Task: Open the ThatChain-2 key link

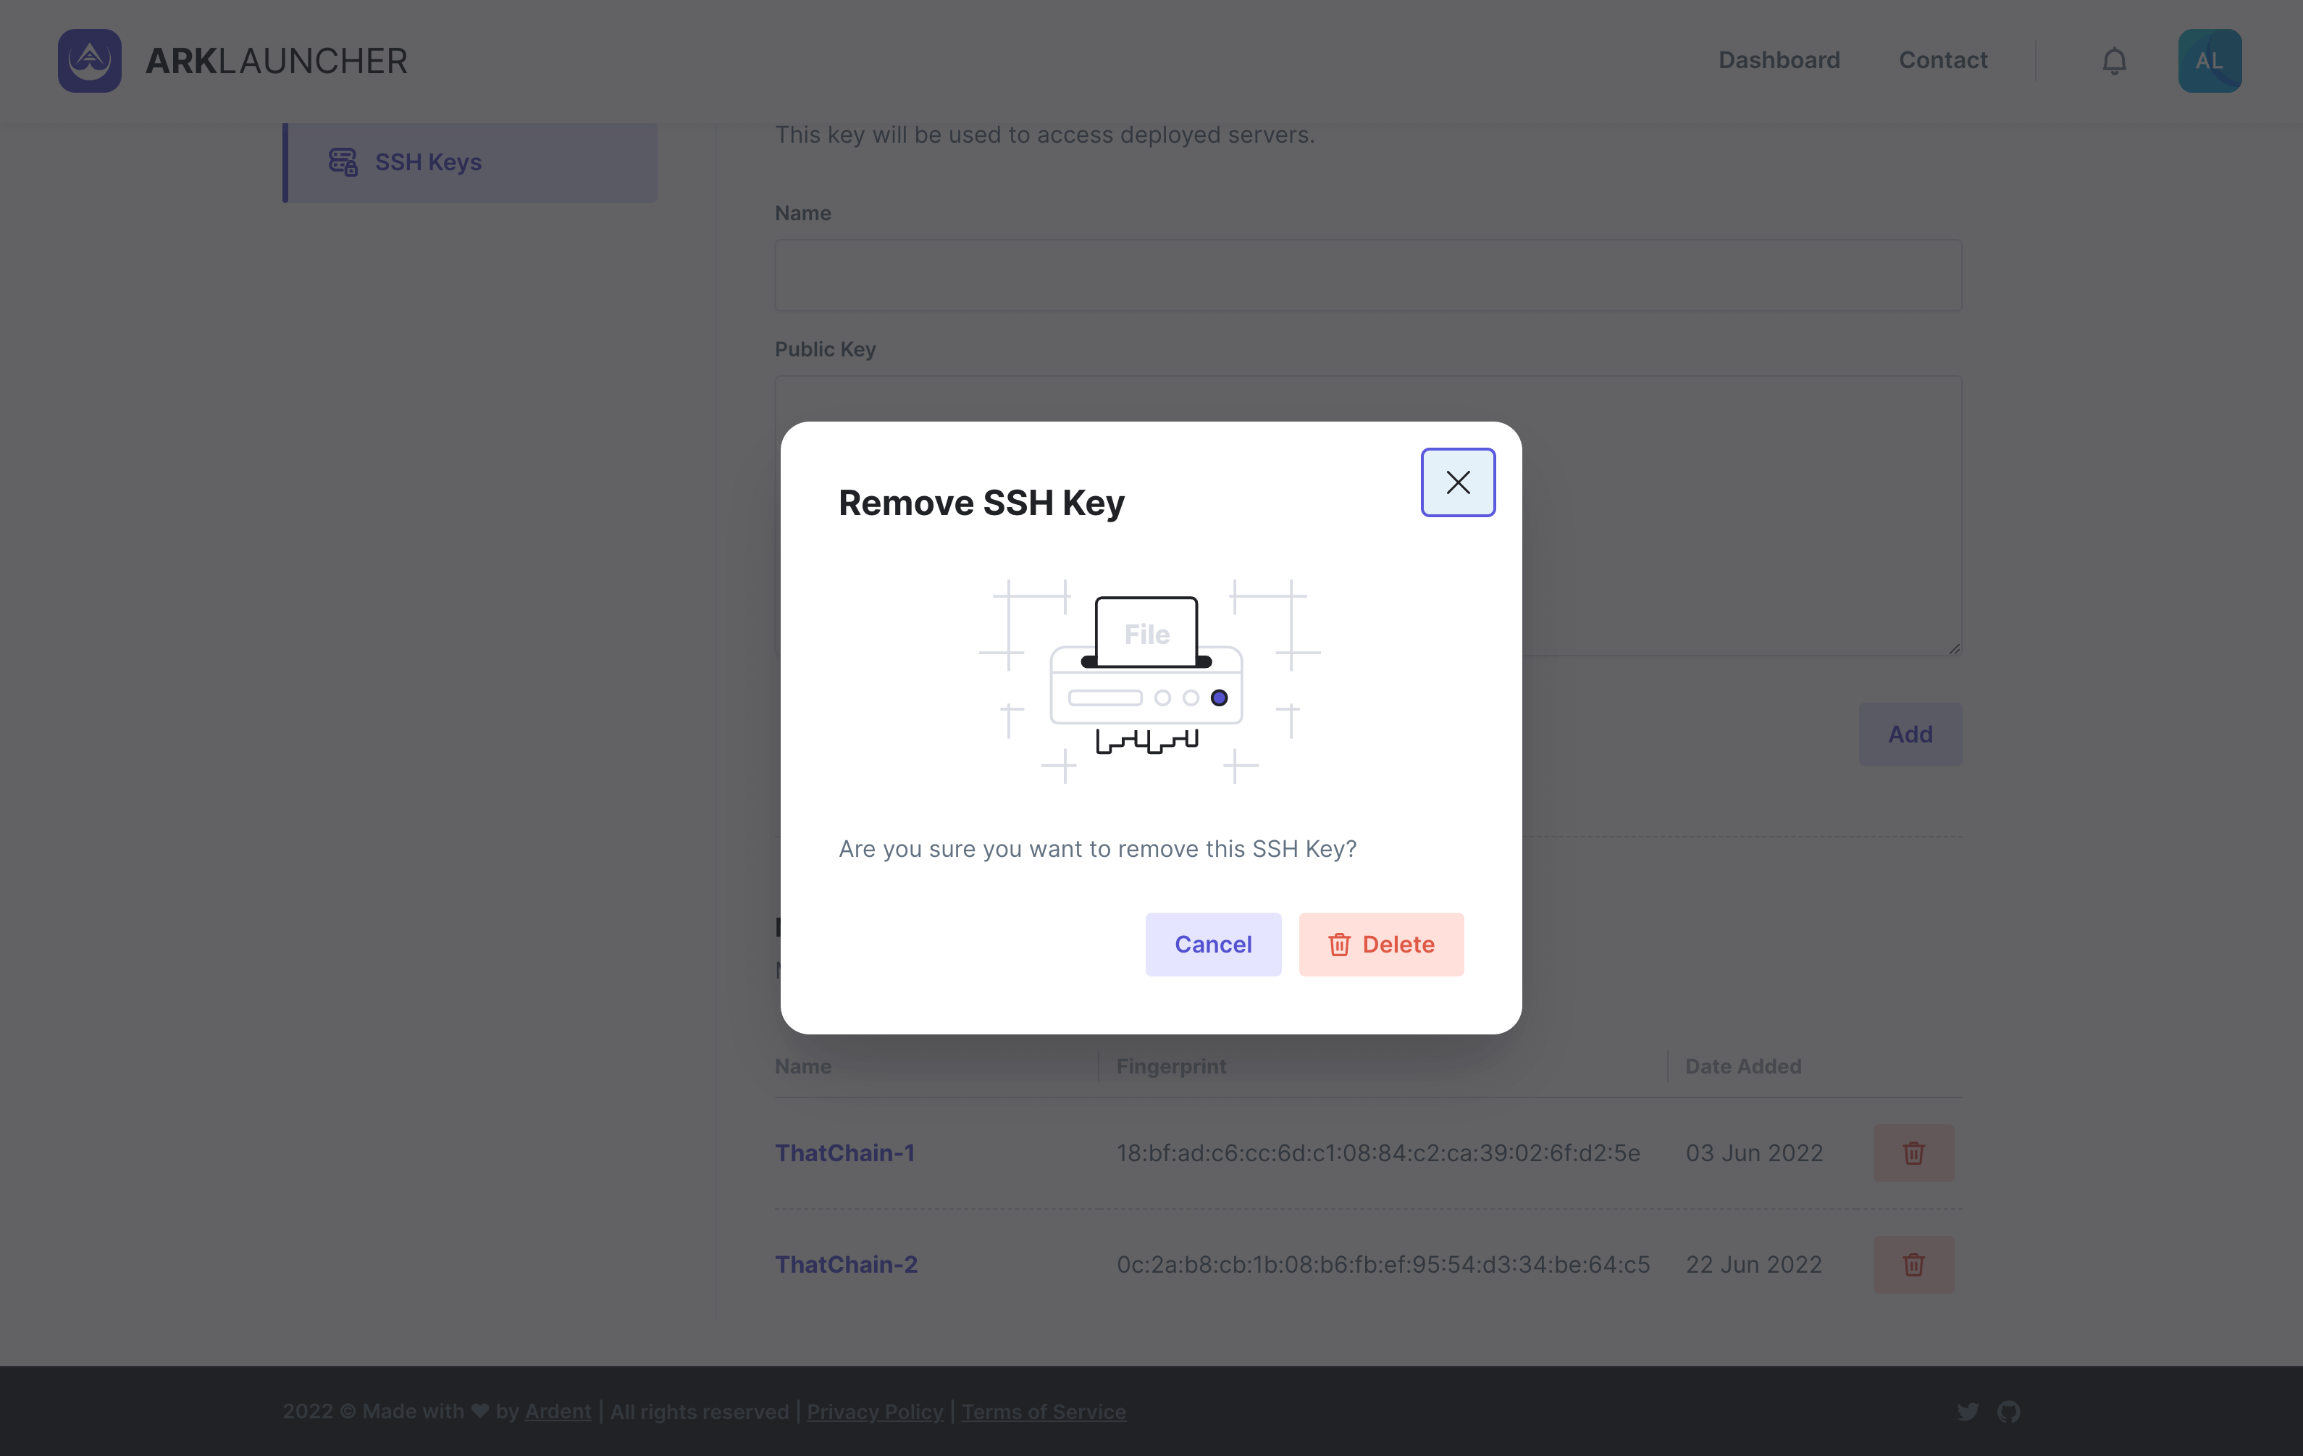Action: click(x=845, y=1264)
